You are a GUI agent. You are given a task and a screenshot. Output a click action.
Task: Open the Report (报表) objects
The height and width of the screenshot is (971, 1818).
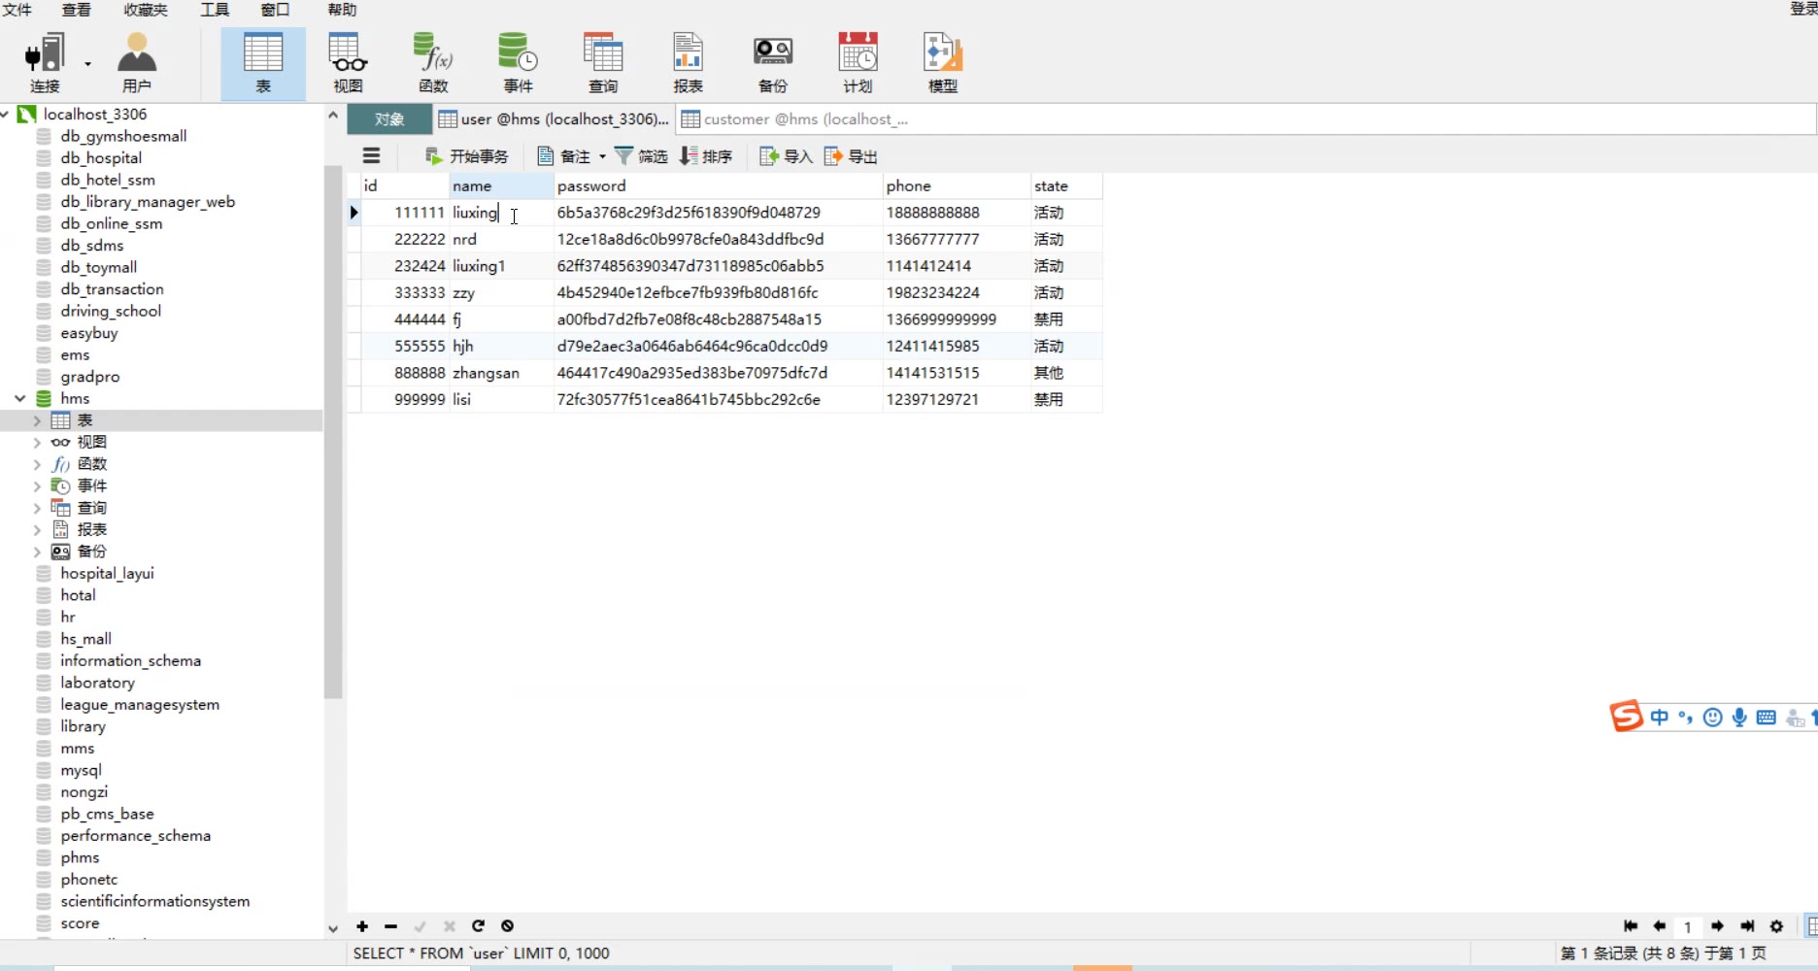click(x=688, y=62)
